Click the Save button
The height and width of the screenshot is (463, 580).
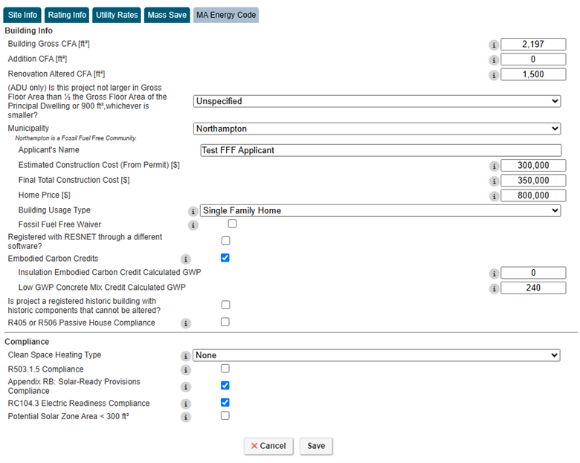316,446
